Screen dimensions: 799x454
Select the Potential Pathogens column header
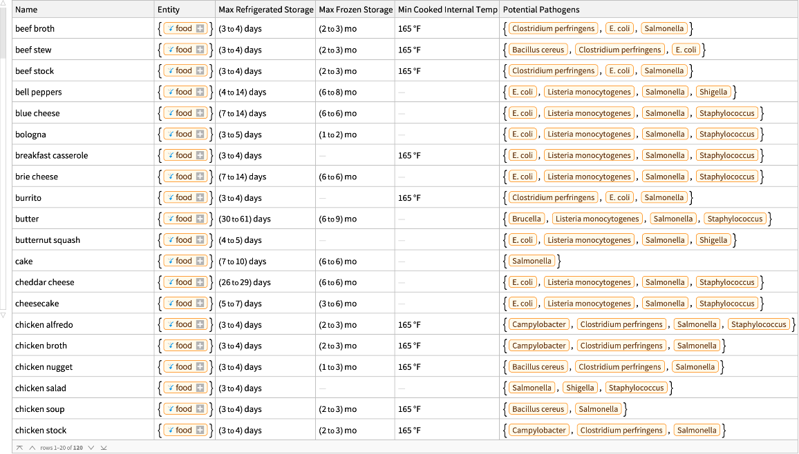(540, 10)
